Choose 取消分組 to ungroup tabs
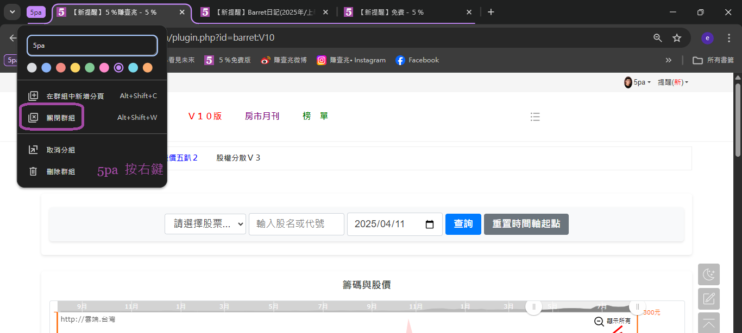742x333 pixels. (x=92, y=150)
